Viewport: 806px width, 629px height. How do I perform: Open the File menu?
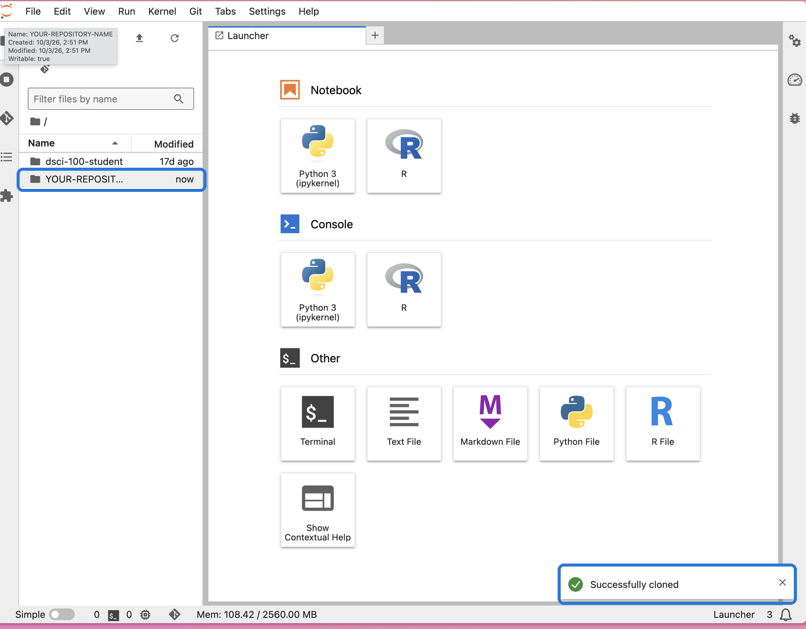click(33, 11)
